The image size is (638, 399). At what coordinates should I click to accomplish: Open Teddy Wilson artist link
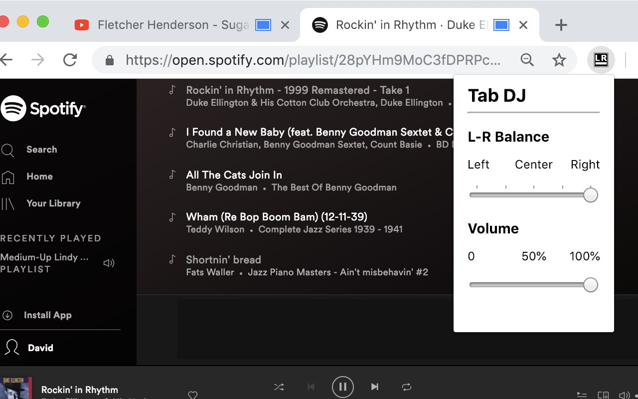point(215,229)
